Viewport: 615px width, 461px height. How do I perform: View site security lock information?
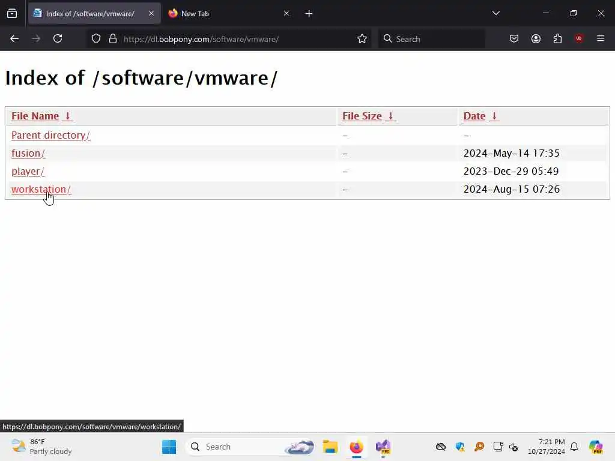tap(113, 39)
